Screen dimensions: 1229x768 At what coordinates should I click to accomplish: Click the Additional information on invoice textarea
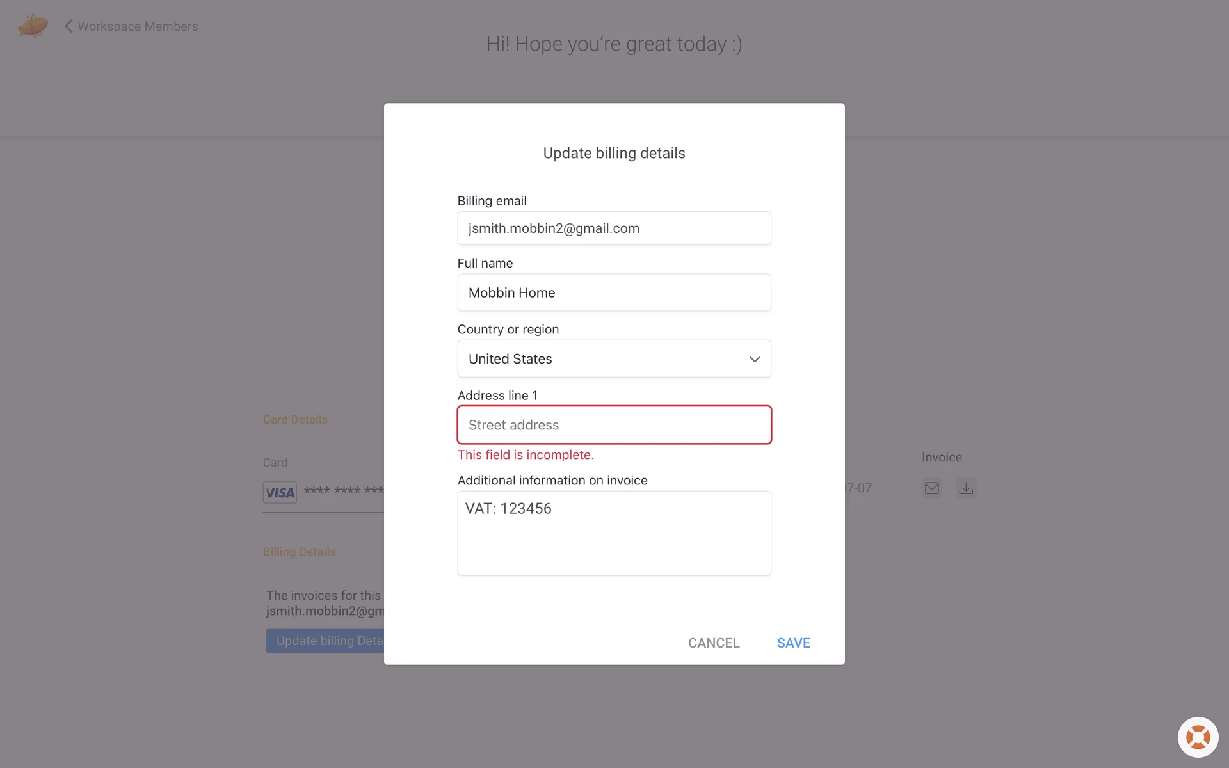[x=614, y=533]
